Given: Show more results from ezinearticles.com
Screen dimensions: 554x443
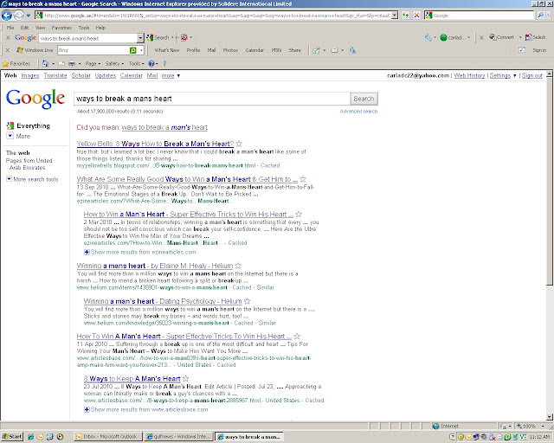Looking at the screenshot, I should pyautogui.click(x=139, y=252).
